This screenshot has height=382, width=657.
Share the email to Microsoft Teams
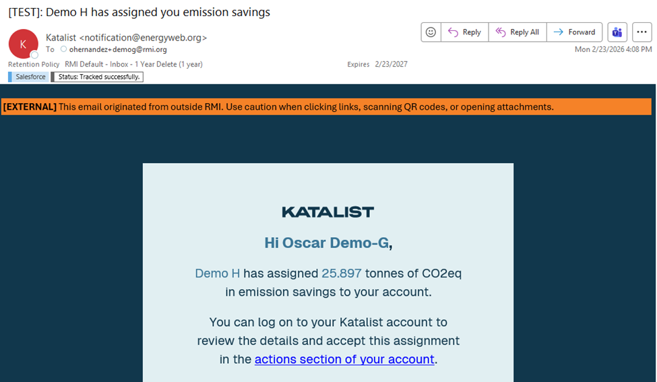(617, 32)
